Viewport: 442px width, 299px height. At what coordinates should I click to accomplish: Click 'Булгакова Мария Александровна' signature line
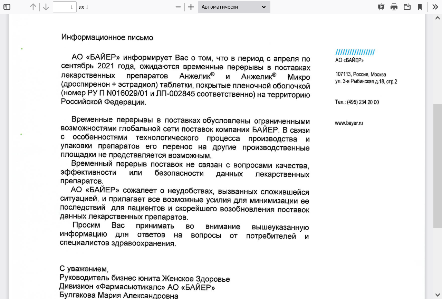119,296
